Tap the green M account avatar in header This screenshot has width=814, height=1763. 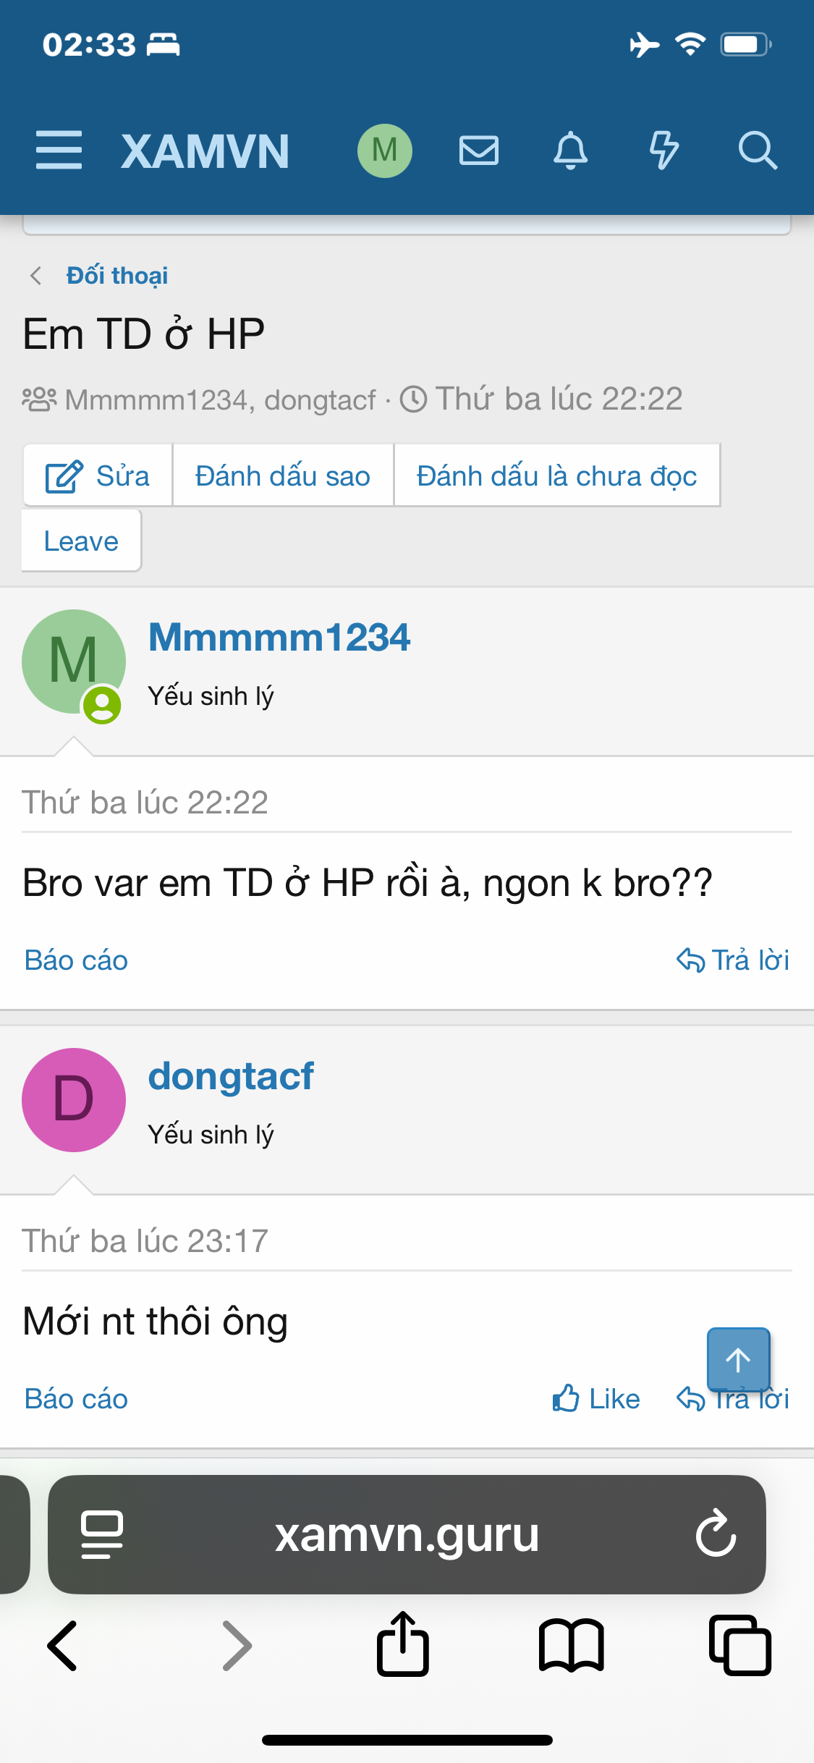pos(385,151)
